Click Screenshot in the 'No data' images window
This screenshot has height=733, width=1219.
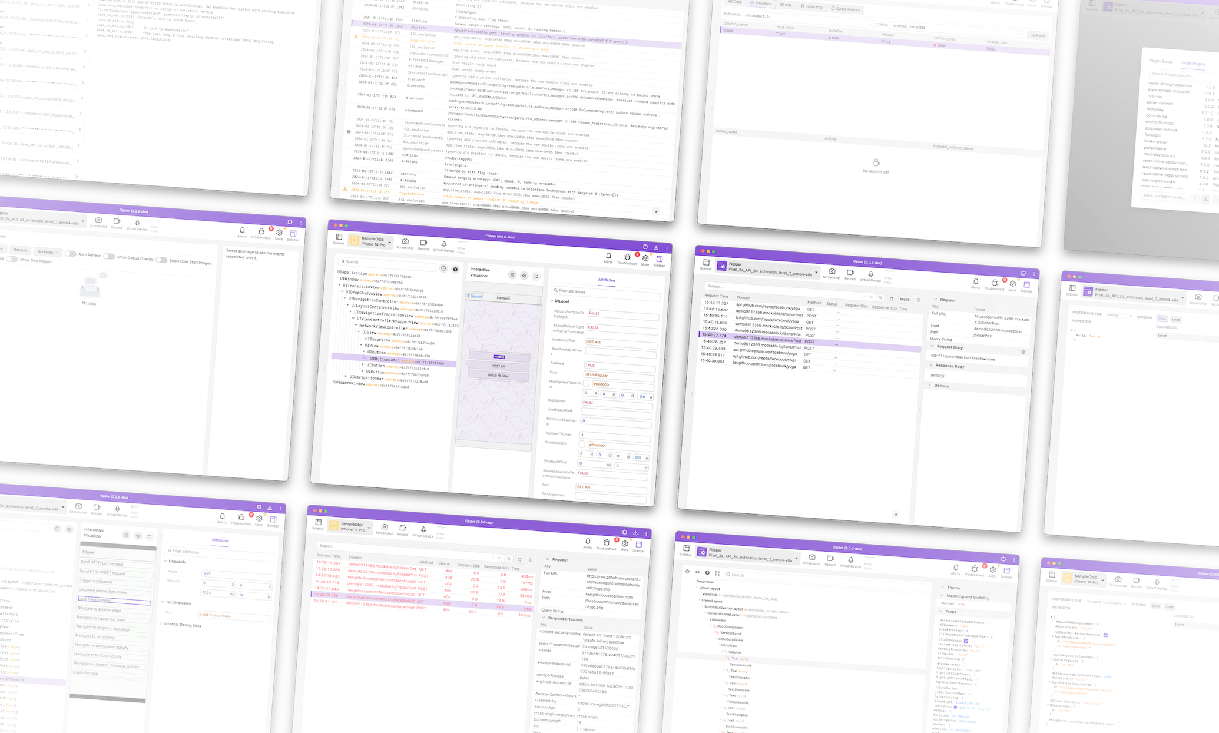[98, 223]
